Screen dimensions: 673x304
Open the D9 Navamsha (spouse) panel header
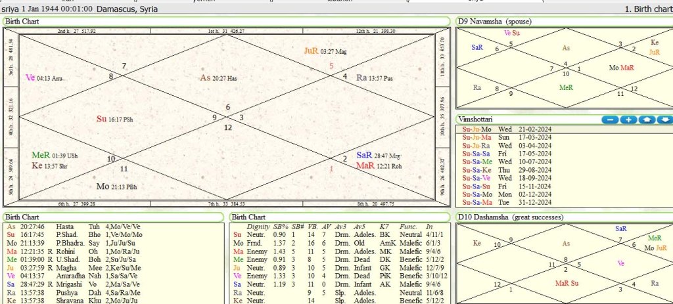click(x=494, y=22)
